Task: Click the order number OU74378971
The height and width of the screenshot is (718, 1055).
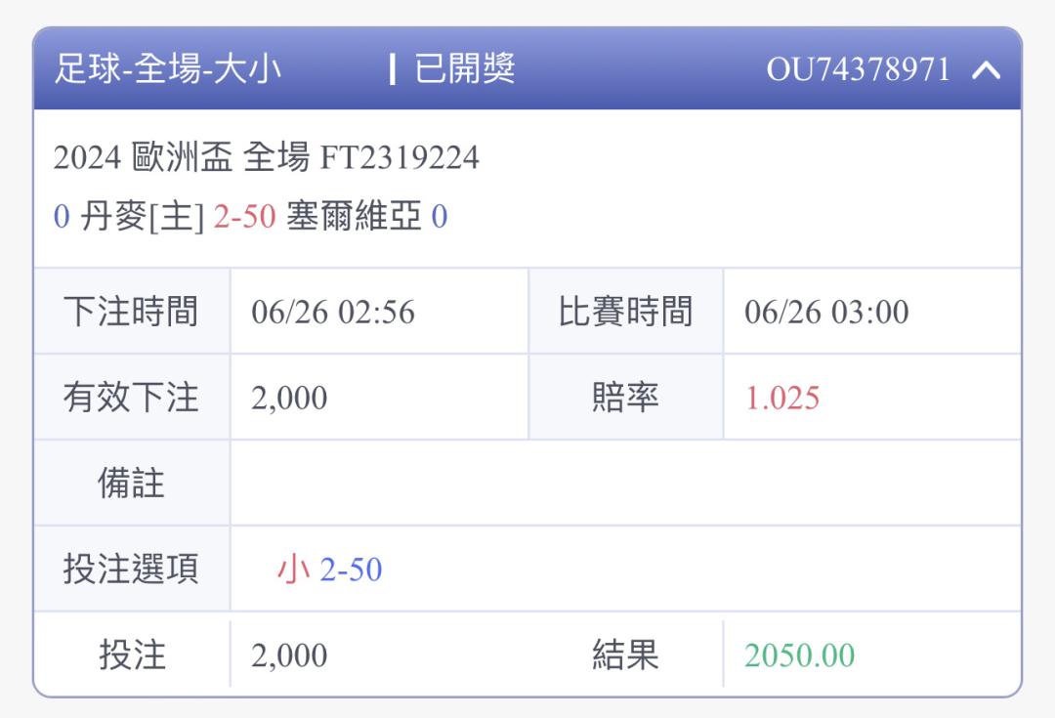Action: tap(858, 69)
